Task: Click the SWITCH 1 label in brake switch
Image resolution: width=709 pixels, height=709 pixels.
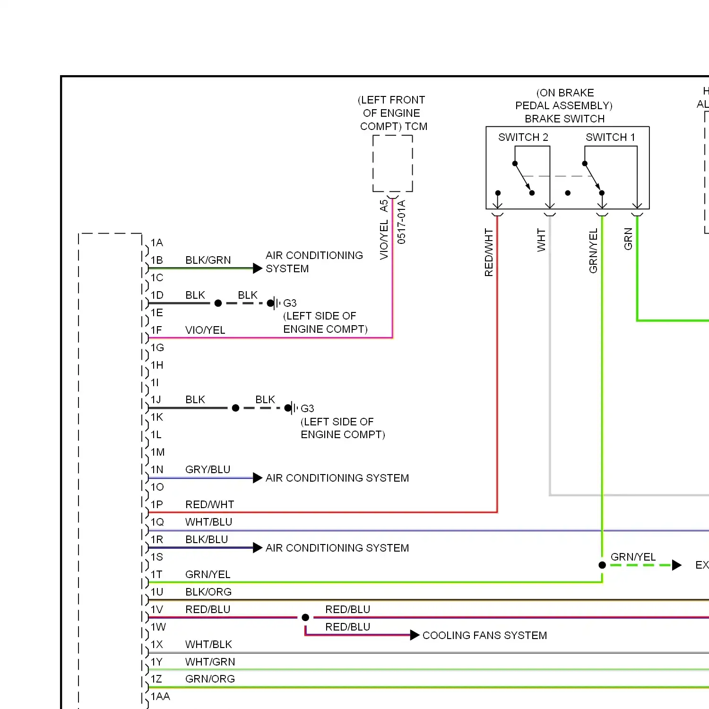Action: (x=610, y=137)
